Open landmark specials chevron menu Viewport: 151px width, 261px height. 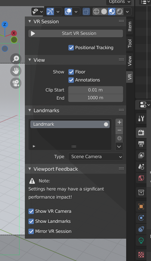(x=119, y=147)
